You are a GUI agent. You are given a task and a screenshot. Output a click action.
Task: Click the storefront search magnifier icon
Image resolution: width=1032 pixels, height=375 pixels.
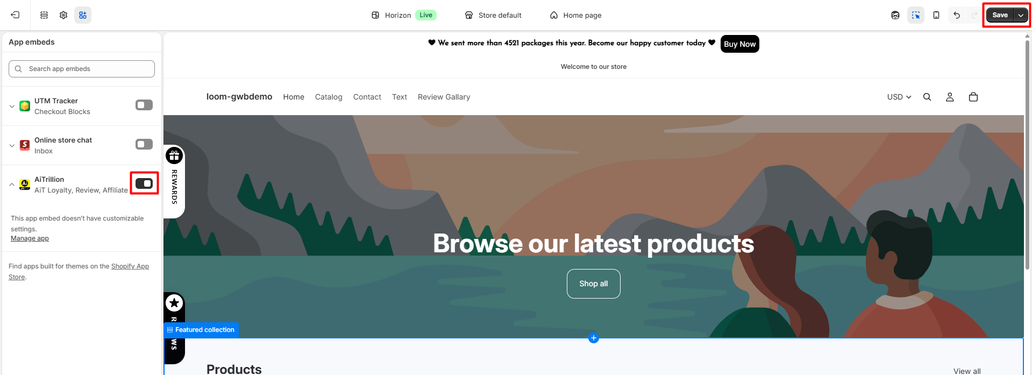(x=927, y=97)
